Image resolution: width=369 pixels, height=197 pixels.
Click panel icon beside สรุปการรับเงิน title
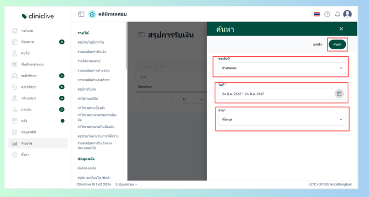pyautogui.click(x=141, y=35)
